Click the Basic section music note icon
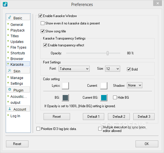This screenshot has height=153, width=164. coord(10,17)
